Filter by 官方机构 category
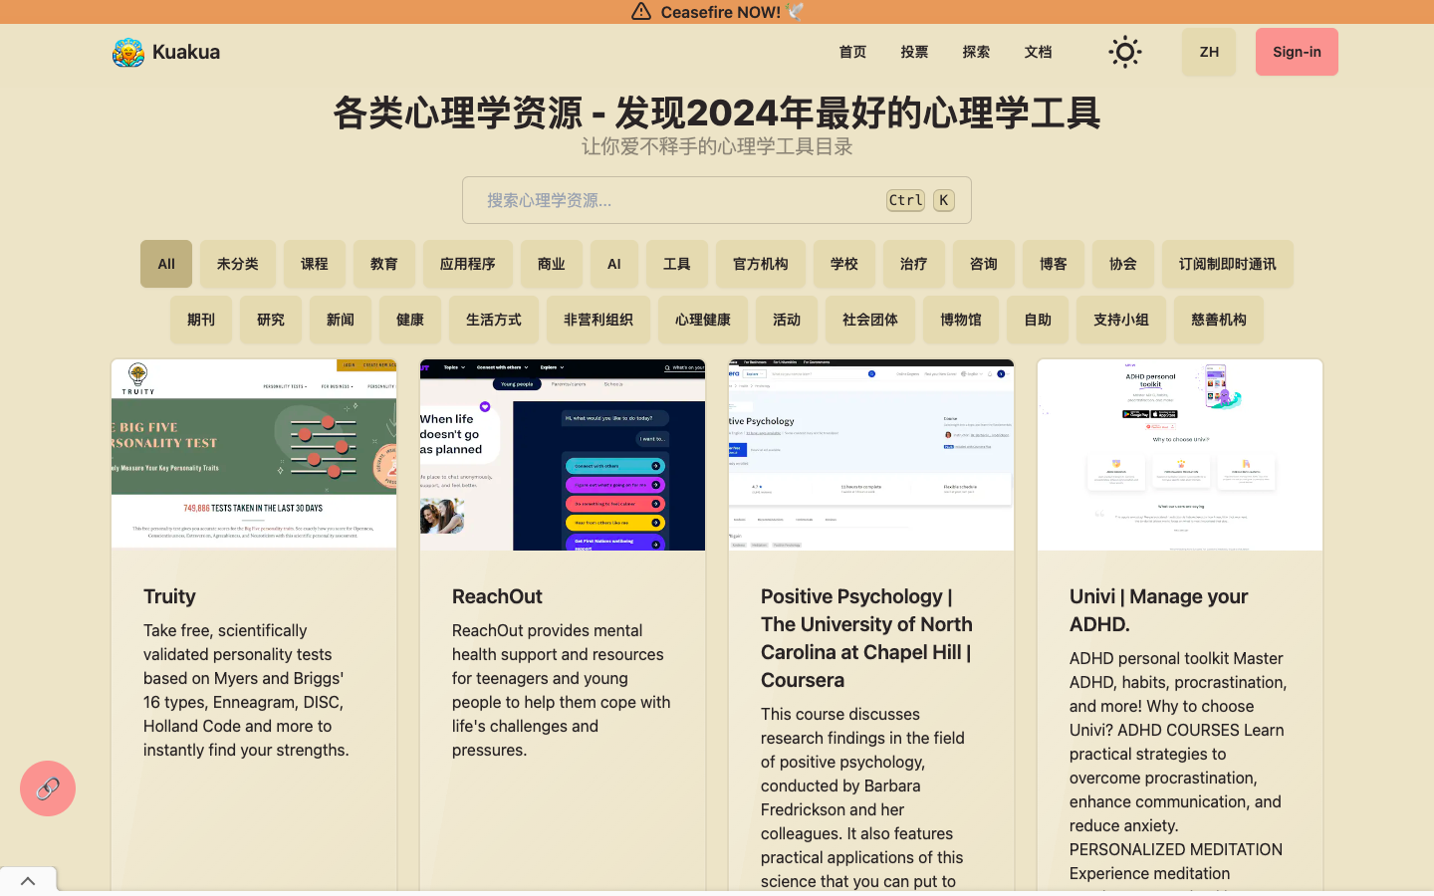 (761, 264)
